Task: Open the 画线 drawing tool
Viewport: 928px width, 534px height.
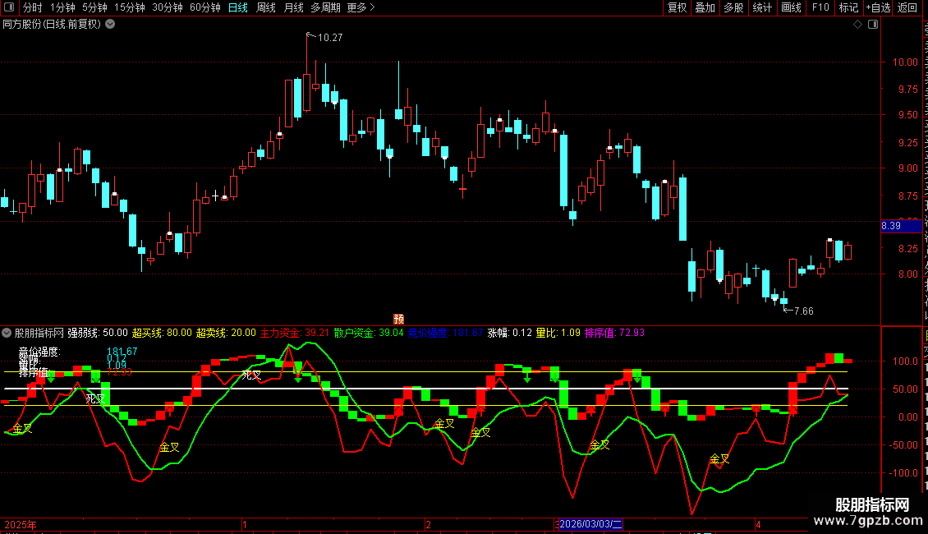Action: pyautogui.click(x=792, y=7)
